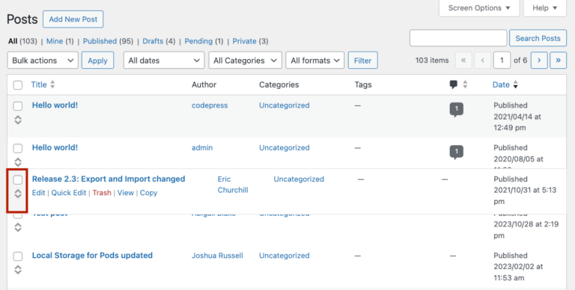Click reorder handle in Local Storage for Pods row

pos(18,270)
